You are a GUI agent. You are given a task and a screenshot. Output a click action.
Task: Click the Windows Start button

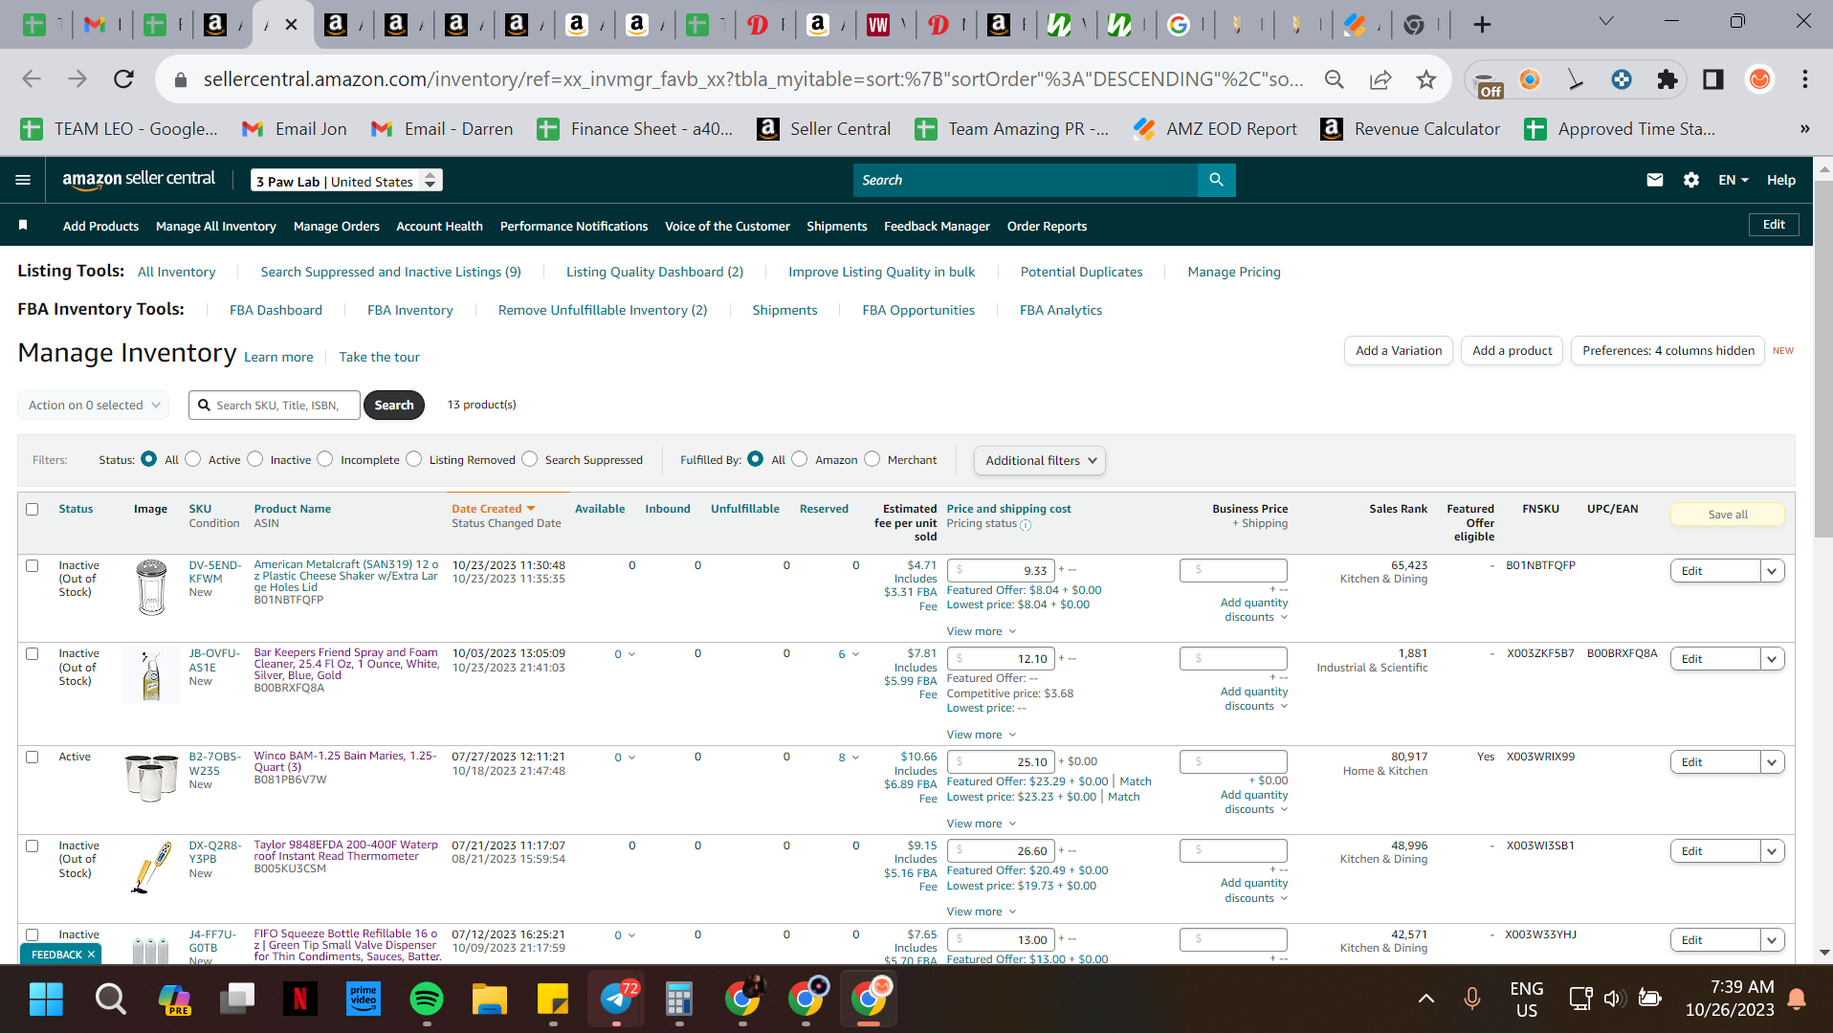(x=46, y=1000)
